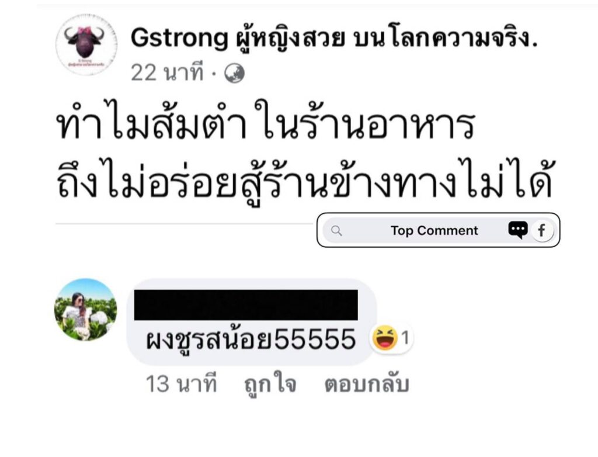Image resolution: width=598 pixels, height=457 pixels.
Task: Click the globe public-audience icon
Action: [234, 73]
